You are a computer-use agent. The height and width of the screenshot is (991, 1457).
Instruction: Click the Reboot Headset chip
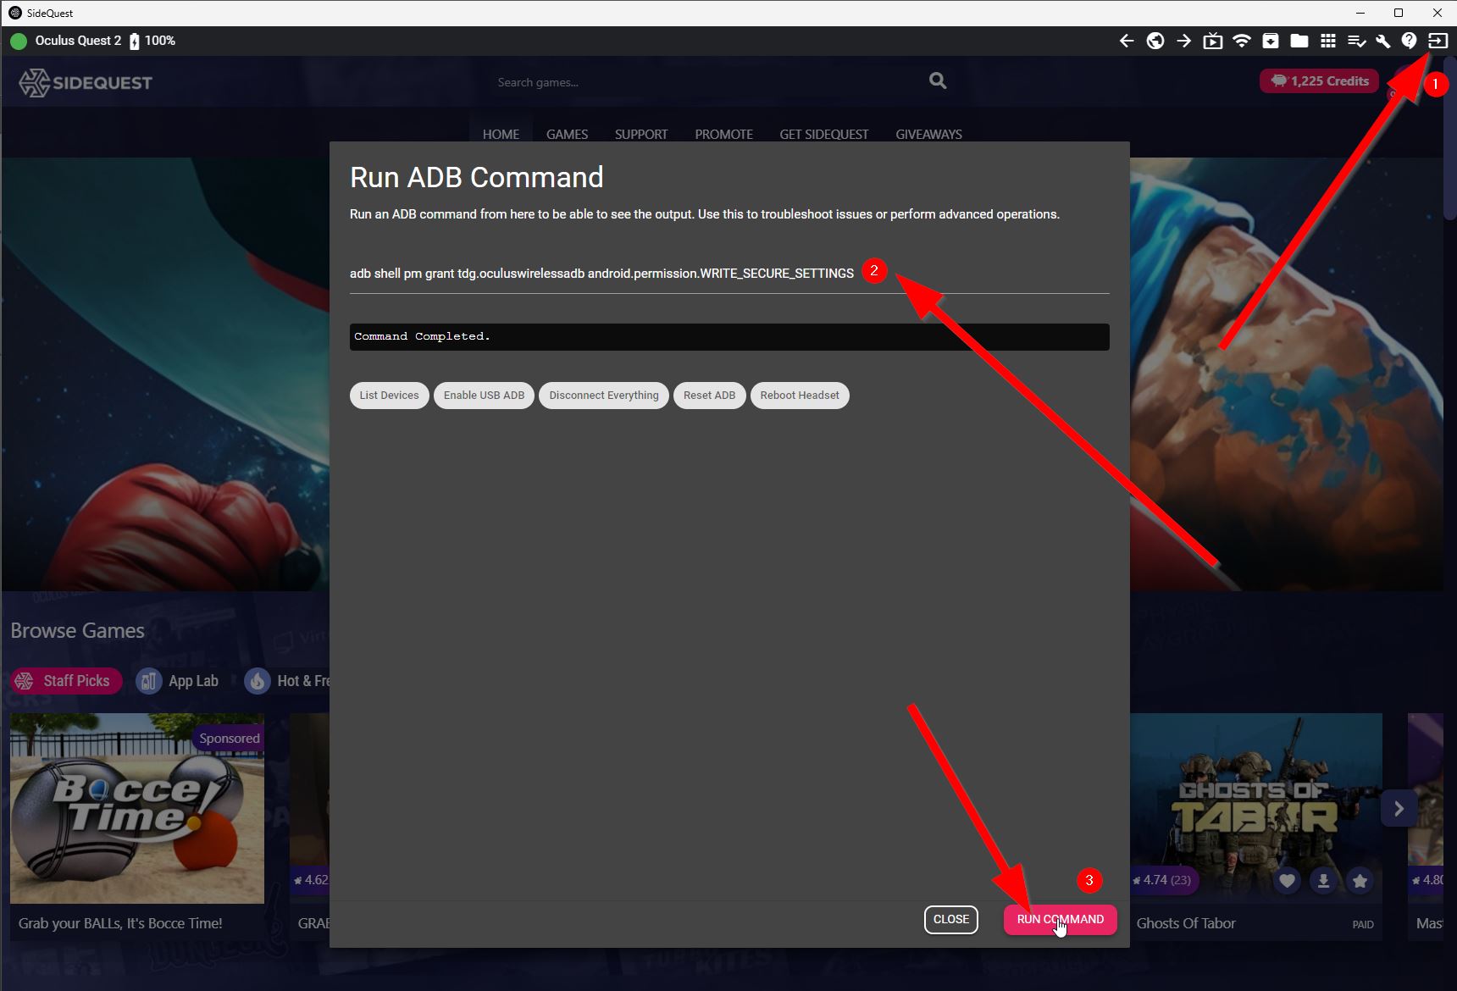point(800,396)
